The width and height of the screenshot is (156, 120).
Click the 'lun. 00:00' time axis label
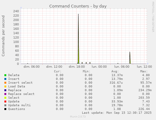click(99, 67)
